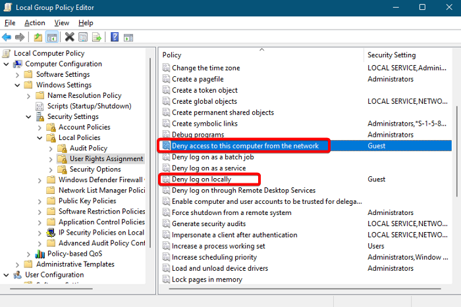Viewport: 461px width, 307px height.
Task: Select Software Restriction Policies in the tree
Action: pos(101,212)
